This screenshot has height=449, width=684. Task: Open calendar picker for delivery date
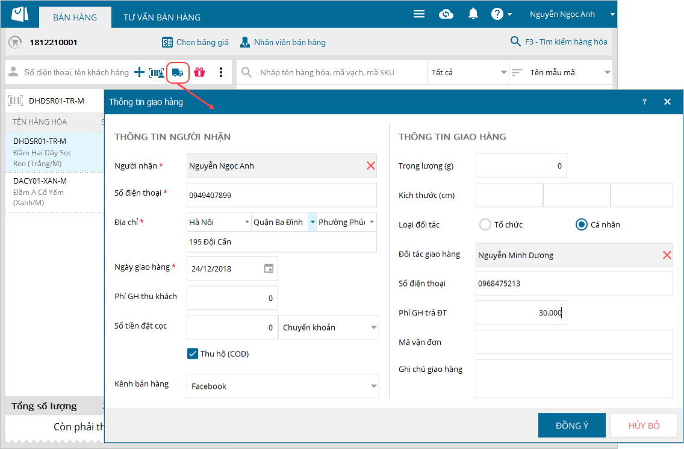[269, 268]
